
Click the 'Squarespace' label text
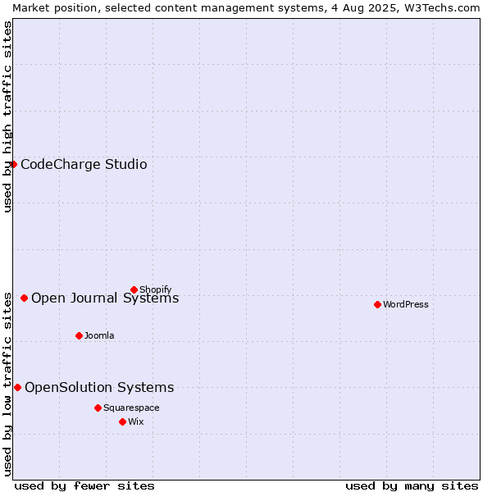click(x=131, y=408)
